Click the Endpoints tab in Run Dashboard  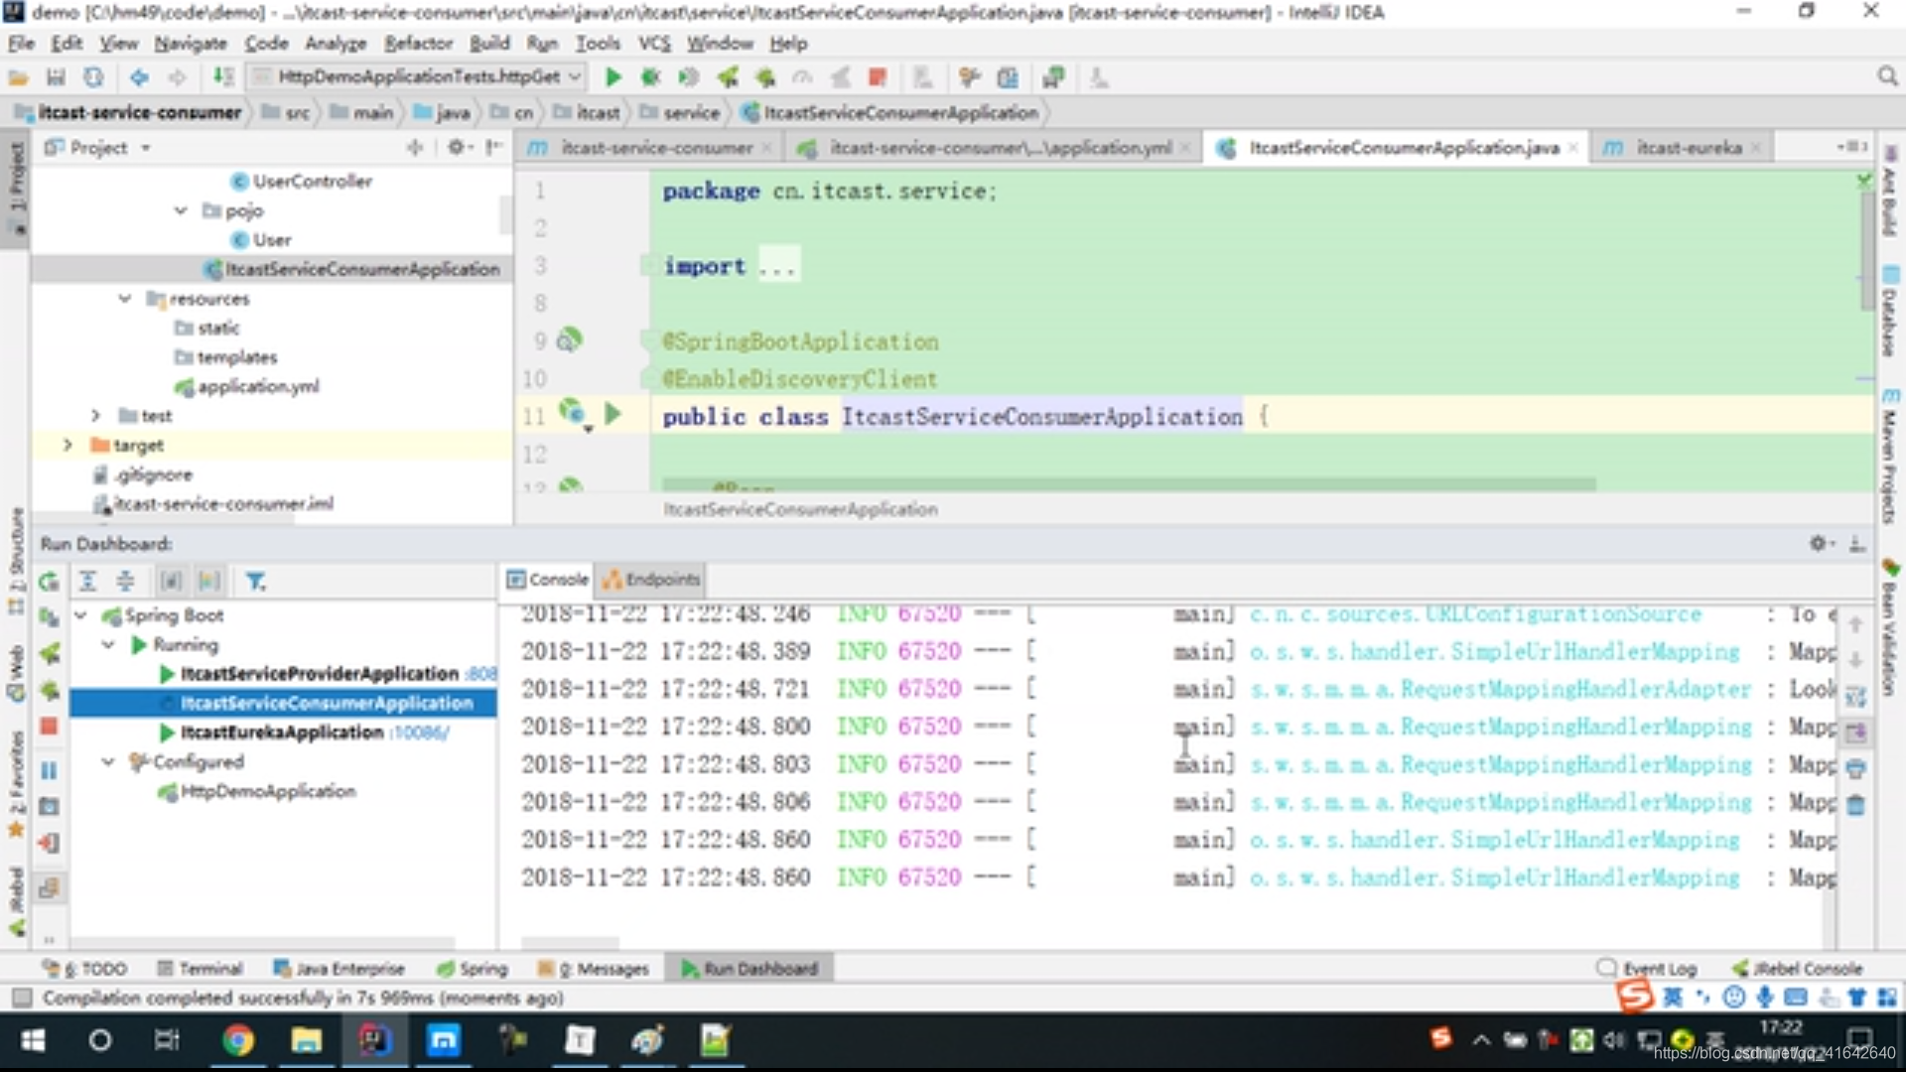point(652,580)
